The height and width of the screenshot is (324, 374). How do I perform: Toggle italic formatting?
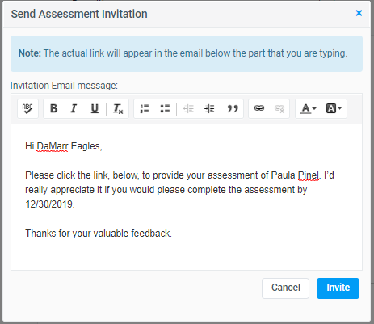pos(74,108)
